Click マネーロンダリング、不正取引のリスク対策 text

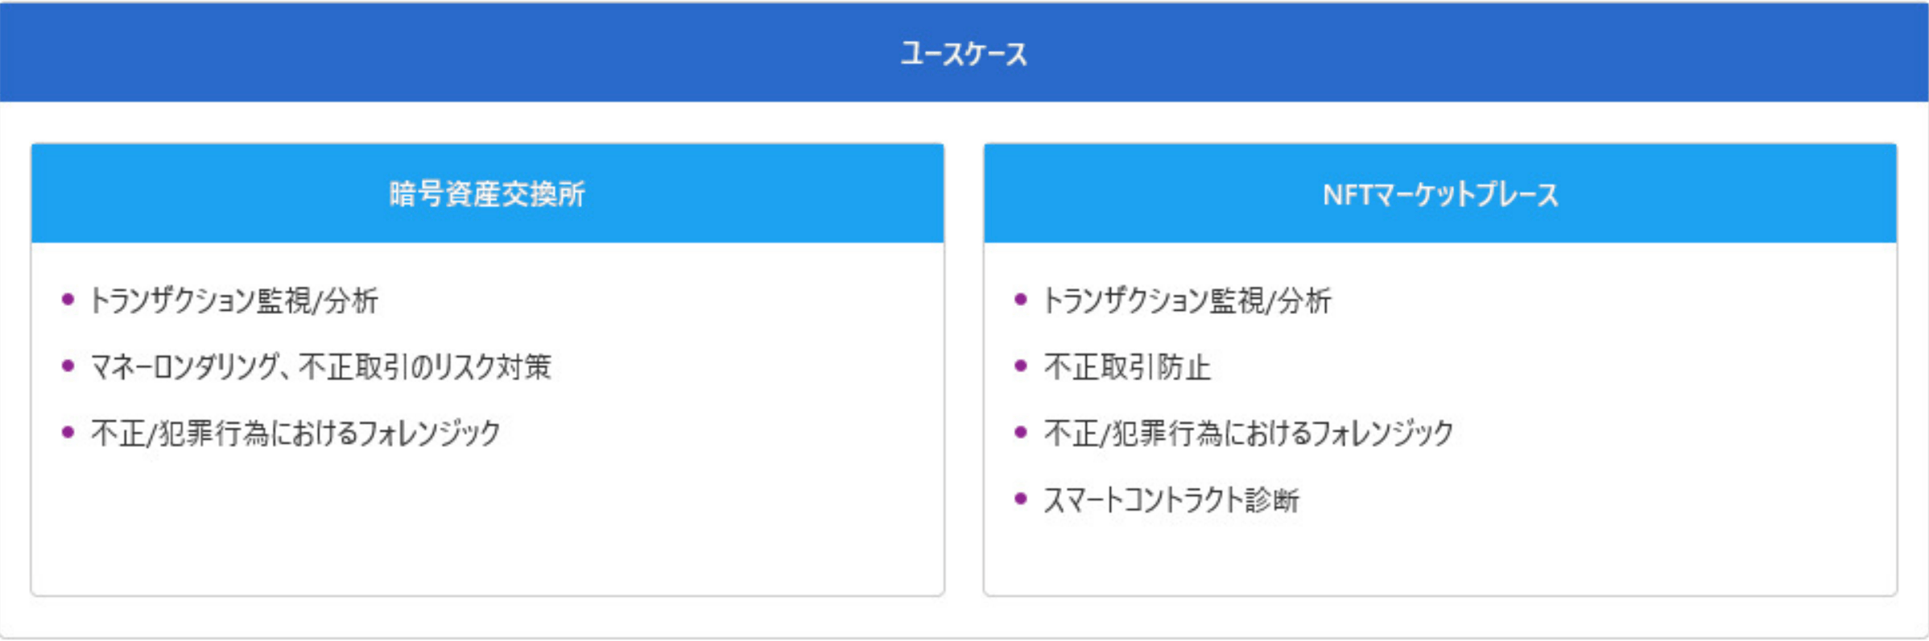tap(320, 367)
